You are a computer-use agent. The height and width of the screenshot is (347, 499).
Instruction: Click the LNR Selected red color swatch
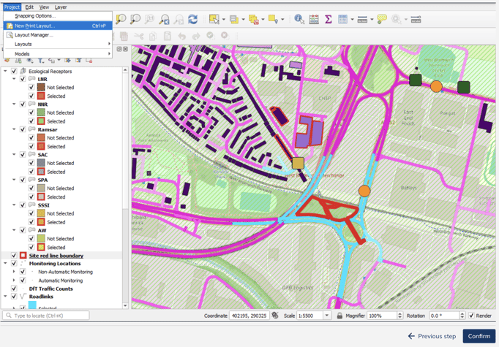tap(41, 96)
